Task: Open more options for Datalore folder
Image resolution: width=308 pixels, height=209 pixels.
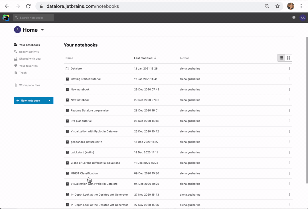Action: (x=289, y=68)
